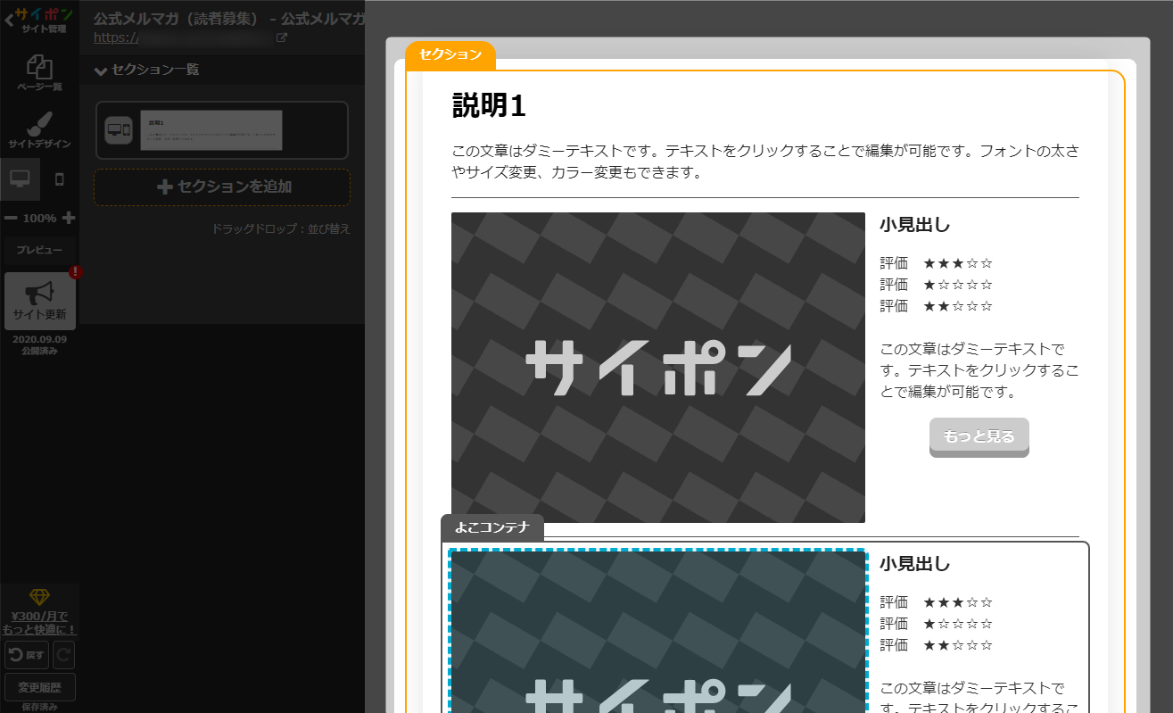The height and width of the screenshot is (713, 1173).
Task: Click the diamond premium icon
Action: (x=40, y=597)
